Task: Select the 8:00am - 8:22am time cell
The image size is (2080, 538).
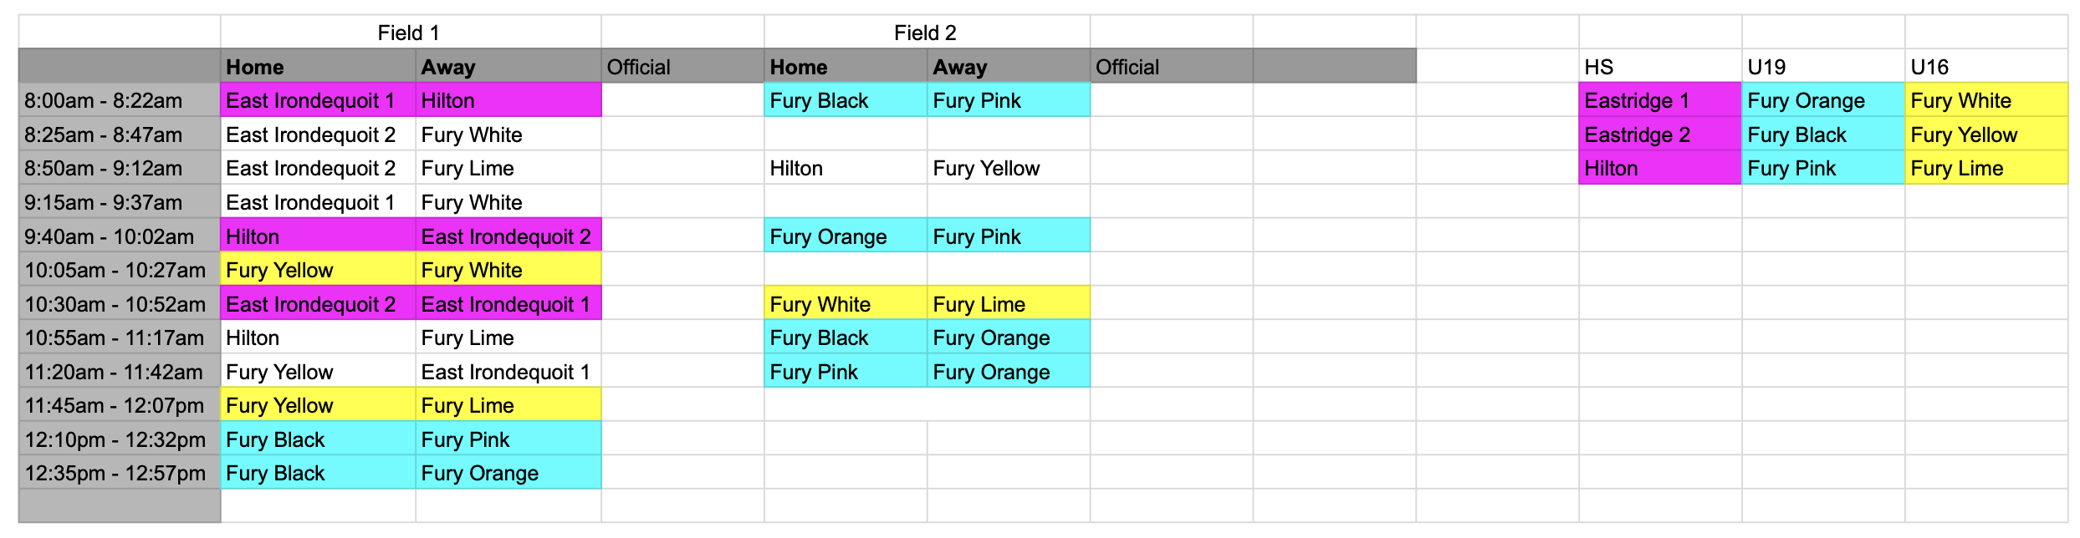Action: (x=120, y=100)
